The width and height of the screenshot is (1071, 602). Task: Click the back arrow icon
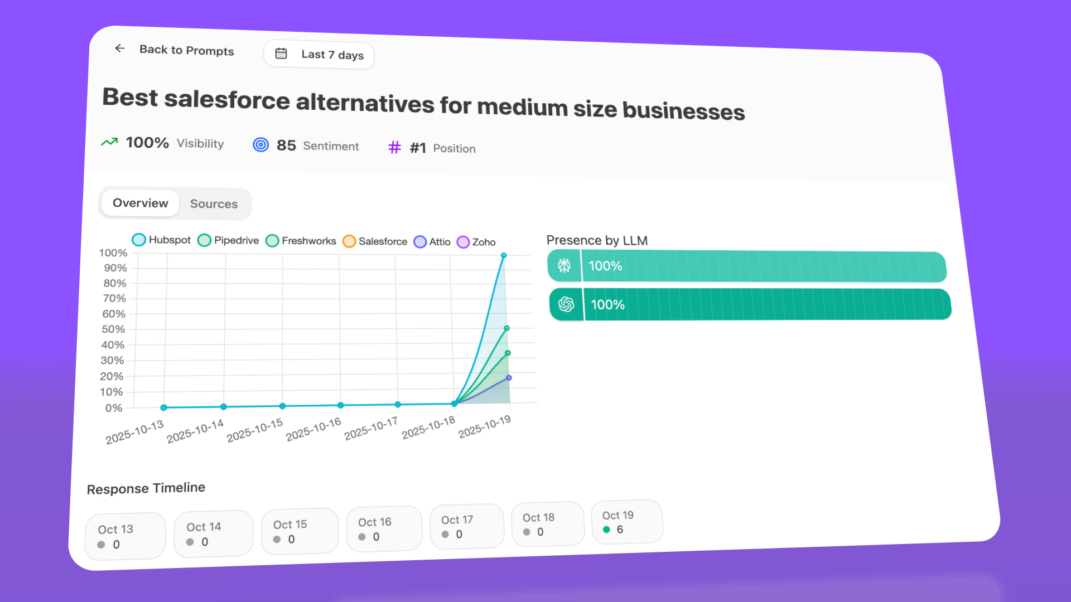click(x=120, y=48)
